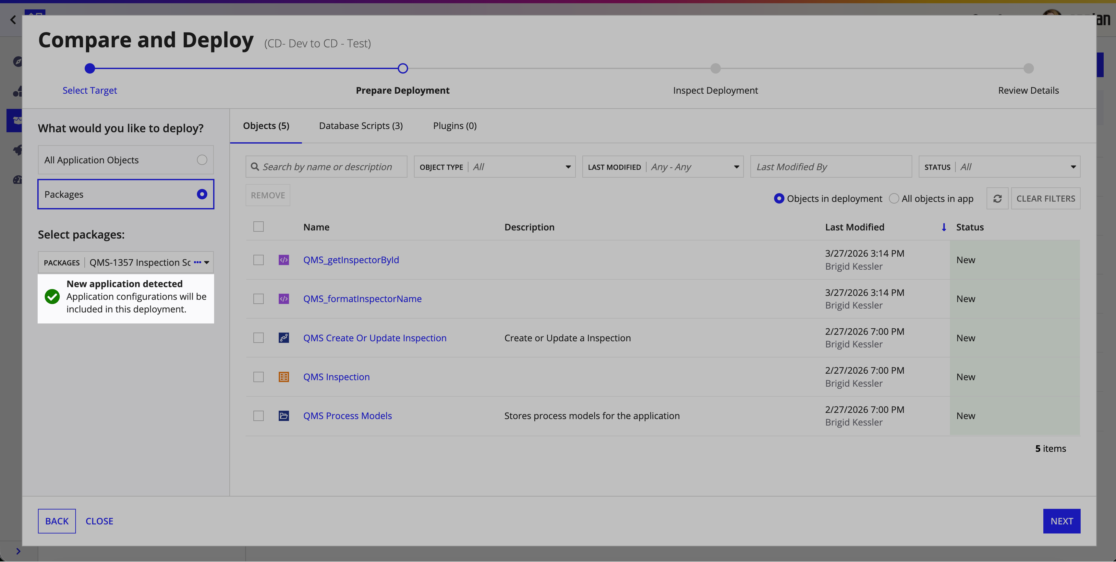Screen dimensions: 1116x562
Task: Click the CLOSE link
Action: coord(99,521)
